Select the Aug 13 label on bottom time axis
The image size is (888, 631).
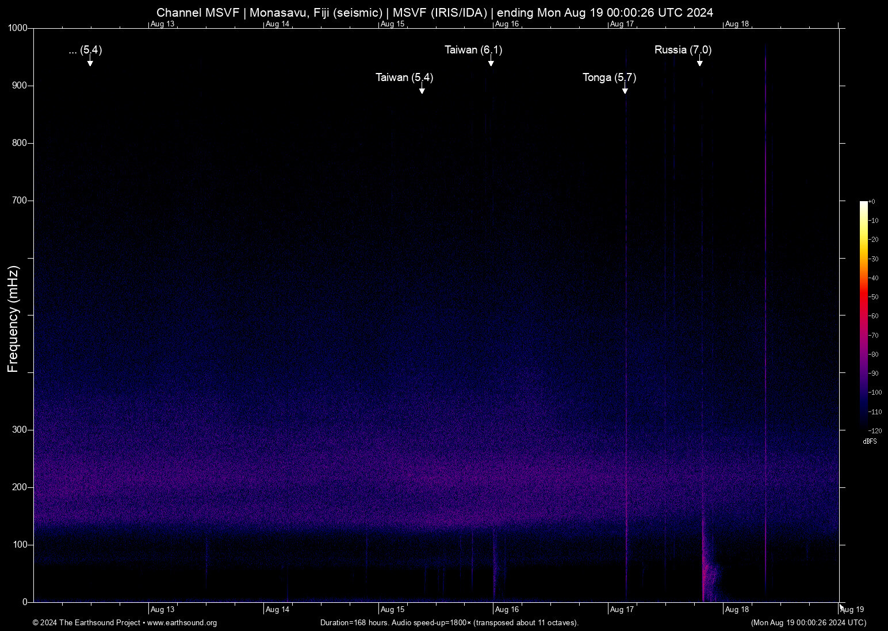162,610
